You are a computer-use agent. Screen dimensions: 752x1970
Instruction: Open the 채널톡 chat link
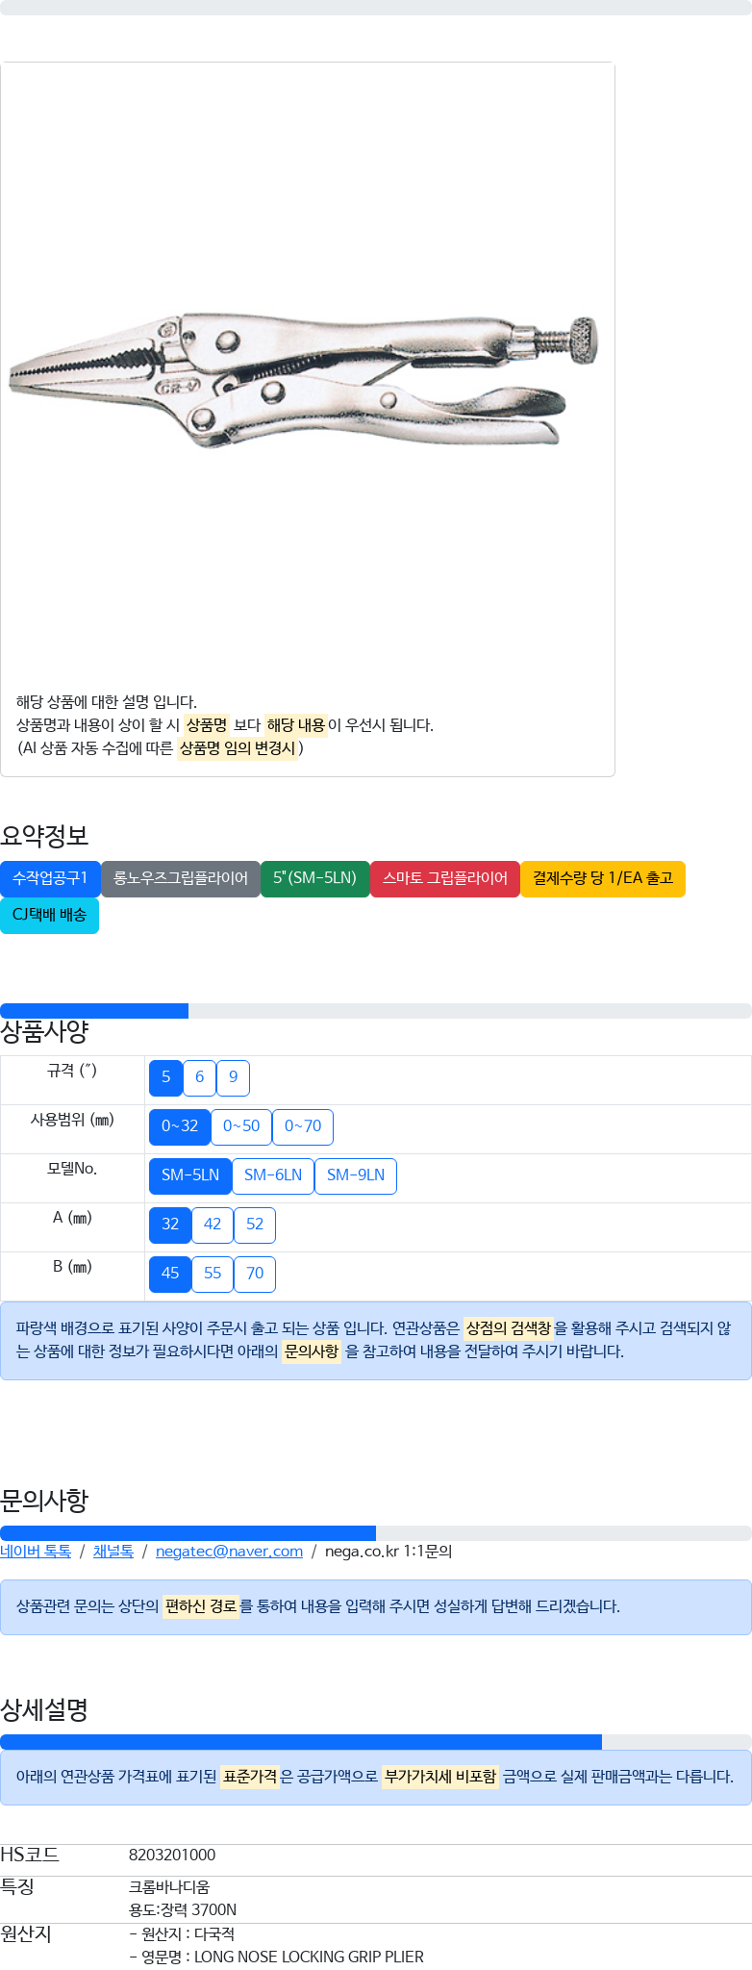[113, 1551]
